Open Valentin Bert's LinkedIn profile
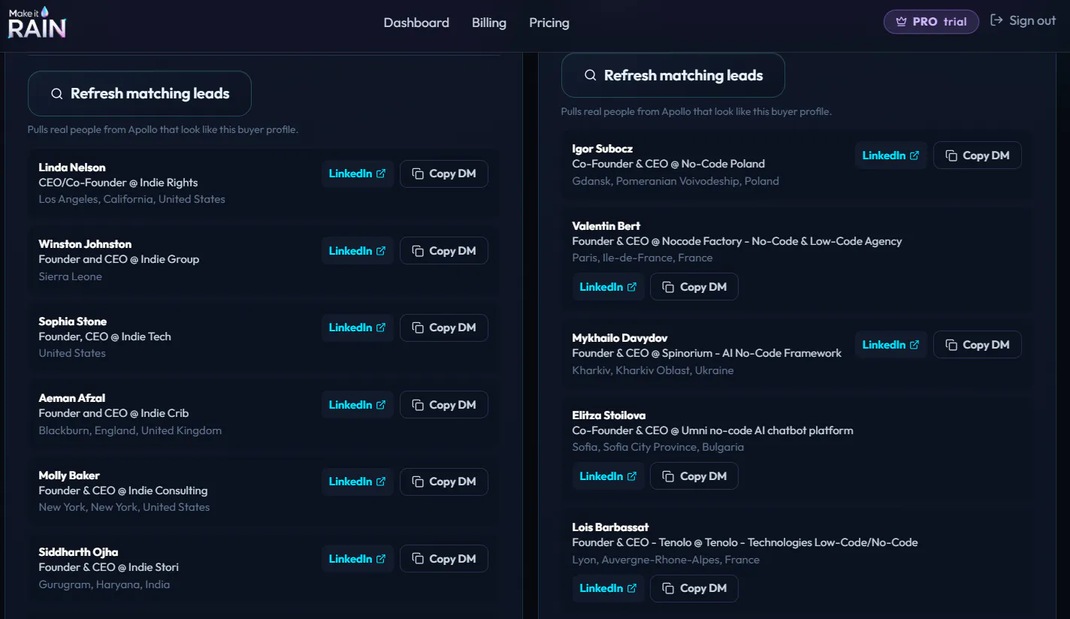Image resolution: width=1070 pixels, height=619 pixels. pyautogui.click(x=609, y=287)
